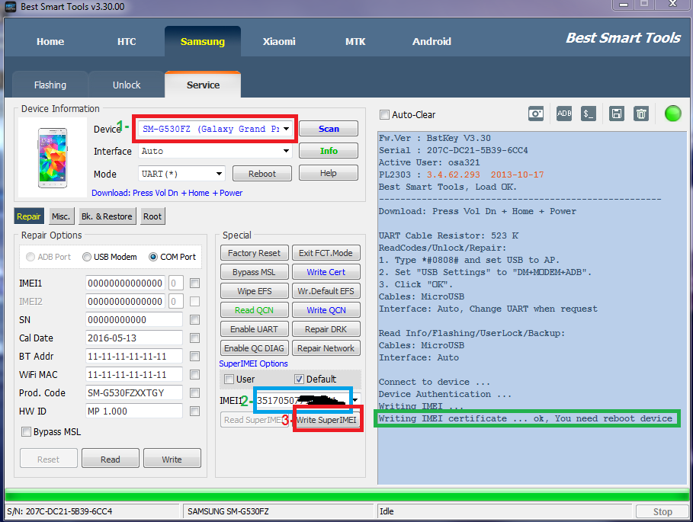Select the Service sub-tab

tap(203, 85)
